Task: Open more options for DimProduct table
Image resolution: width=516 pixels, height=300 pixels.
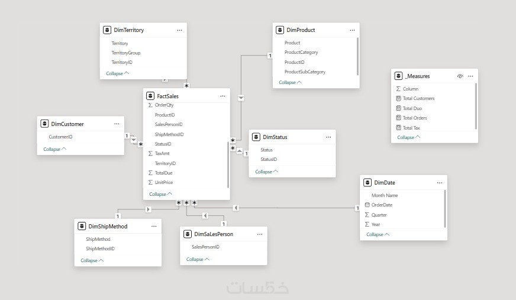Action: coord(352,30)
